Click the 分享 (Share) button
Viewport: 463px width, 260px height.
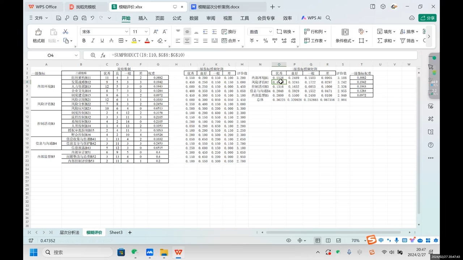[x=428, y=18]
